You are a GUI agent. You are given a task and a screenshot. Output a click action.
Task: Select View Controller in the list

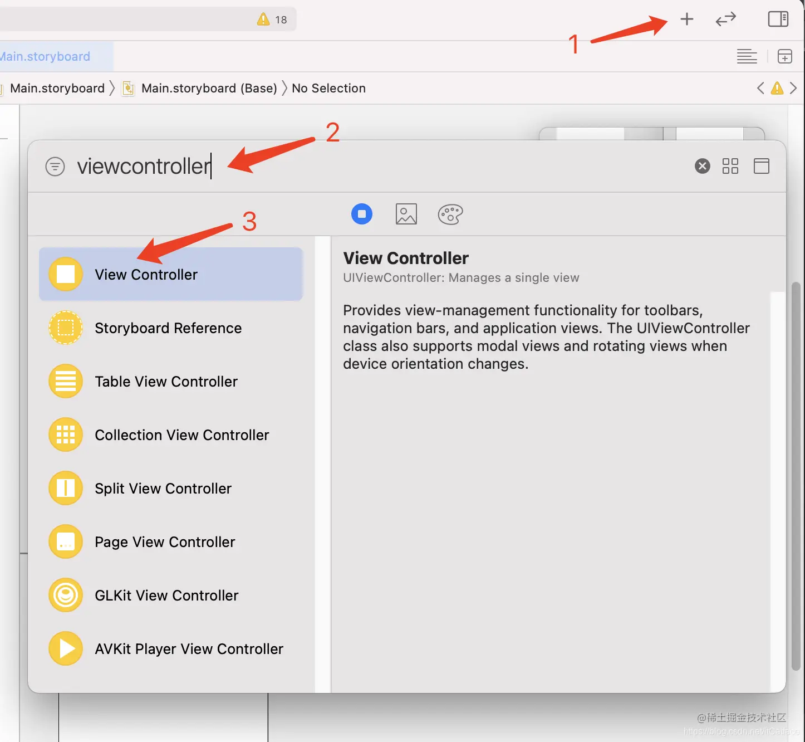pyautogui.click(x=171, y=274)
